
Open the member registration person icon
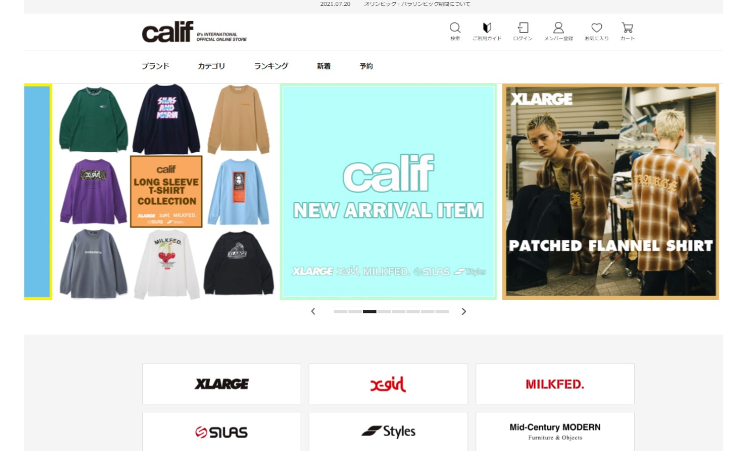coord(558,31)
